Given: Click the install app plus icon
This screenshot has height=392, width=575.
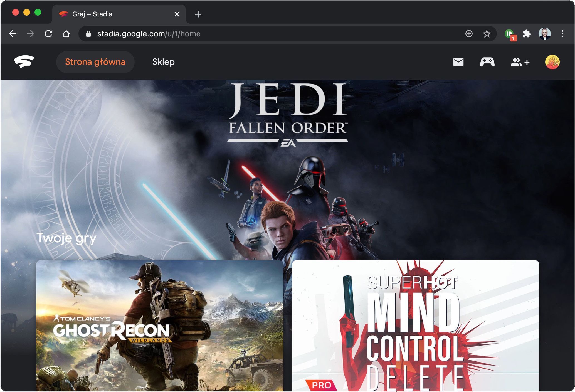Looking at the screenshot, I should pos(469,34).
